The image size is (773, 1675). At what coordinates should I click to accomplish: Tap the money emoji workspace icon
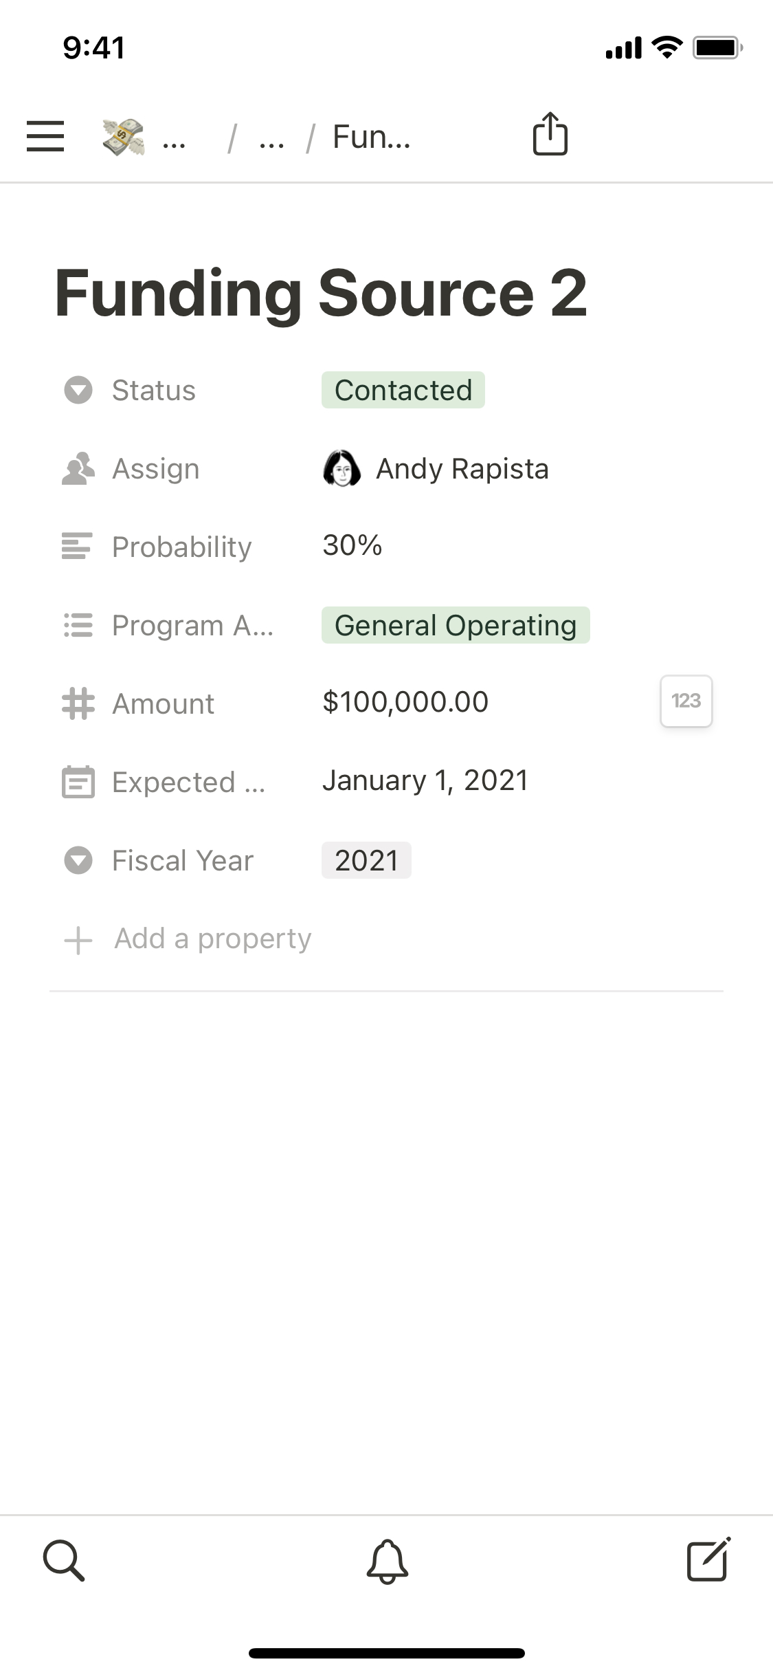pos(124,136)
